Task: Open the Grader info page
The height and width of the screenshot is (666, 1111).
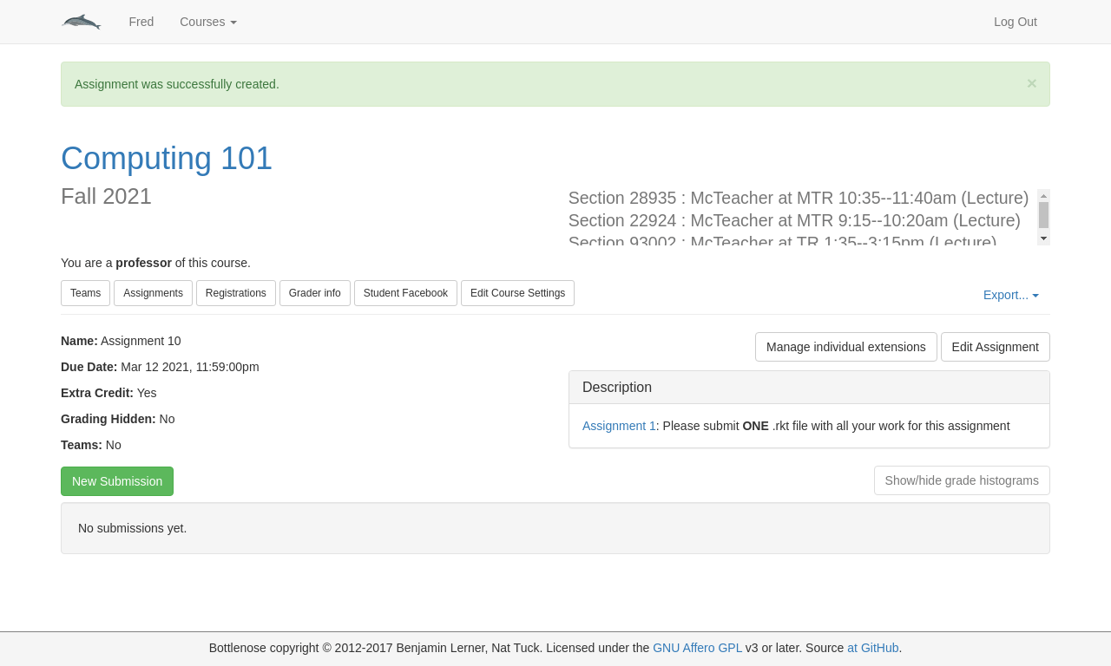Action: point(314,293)
